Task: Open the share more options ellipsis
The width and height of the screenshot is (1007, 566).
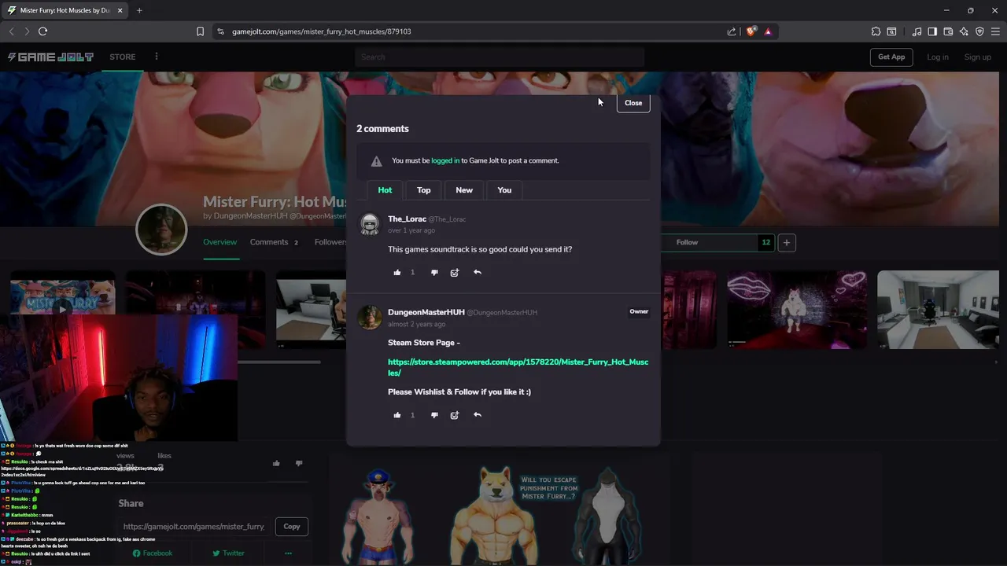Action: pos(288,553)
